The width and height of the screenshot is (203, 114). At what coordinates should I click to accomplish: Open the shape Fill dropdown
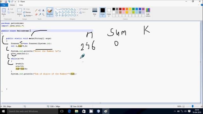tap(83, 12)
